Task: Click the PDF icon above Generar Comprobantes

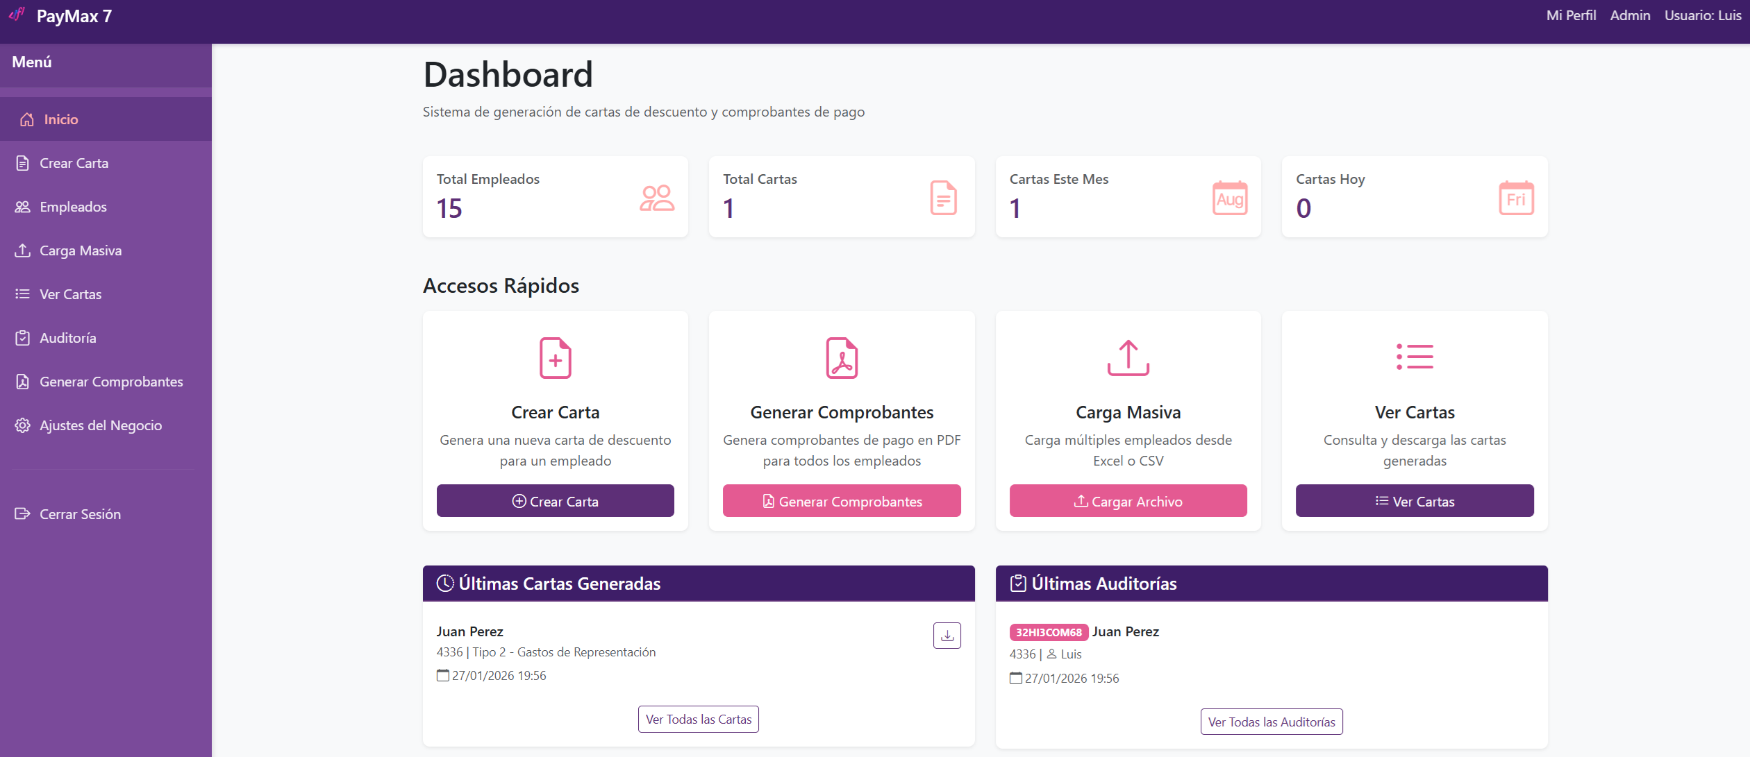Action: (842, 358)
